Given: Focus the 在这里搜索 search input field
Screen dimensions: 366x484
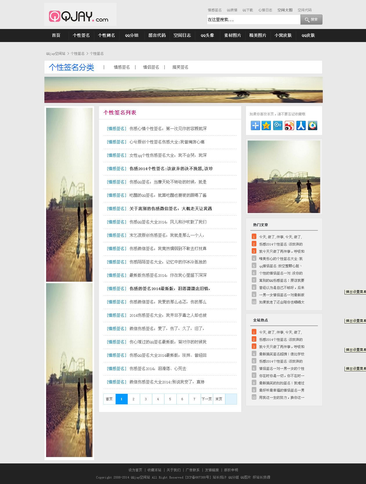Looking at the screenshot, I should [253, 20].
